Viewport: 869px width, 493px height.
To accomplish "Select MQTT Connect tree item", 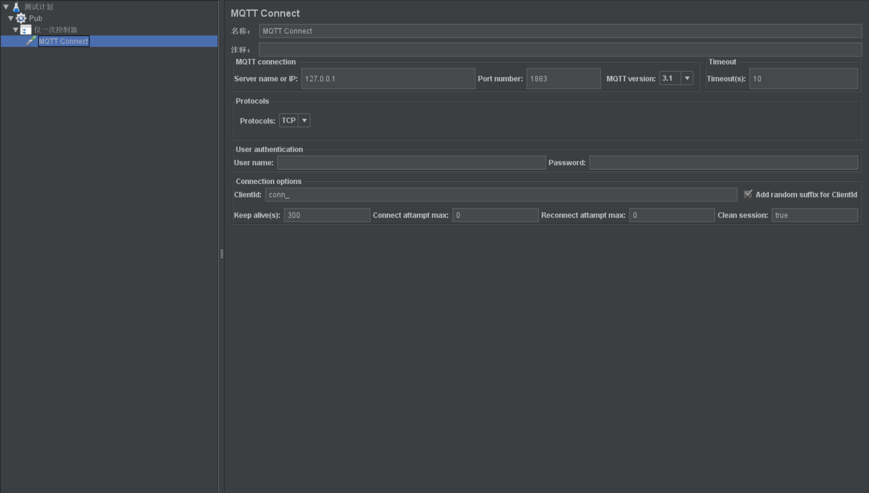I will tap(64, 41).
